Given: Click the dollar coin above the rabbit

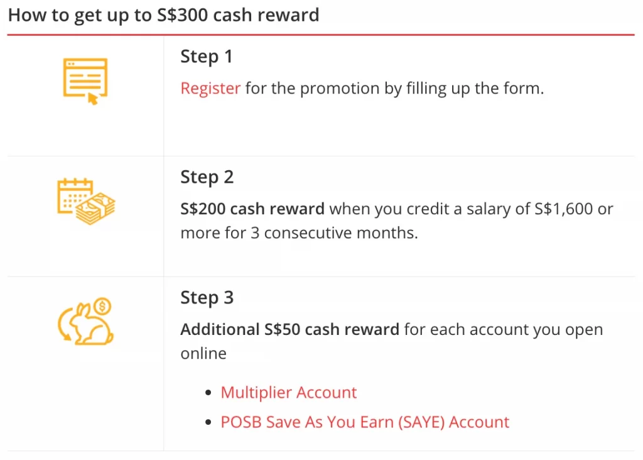Looking at the screenshot, I should pos(102,306).
